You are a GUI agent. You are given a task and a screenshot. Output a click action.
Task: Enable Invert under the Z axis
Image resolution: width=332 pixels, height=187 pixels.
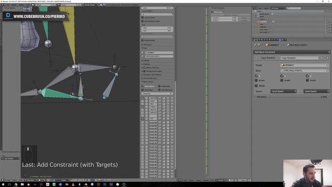click(308, 81)
